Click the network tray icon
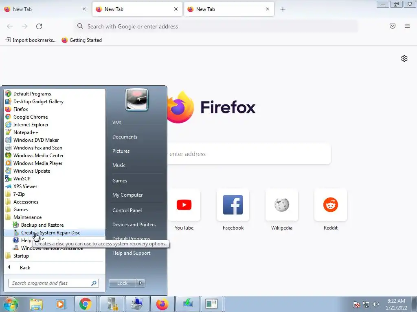The height and width of the screenshot is (312, 417). (366, 304)
